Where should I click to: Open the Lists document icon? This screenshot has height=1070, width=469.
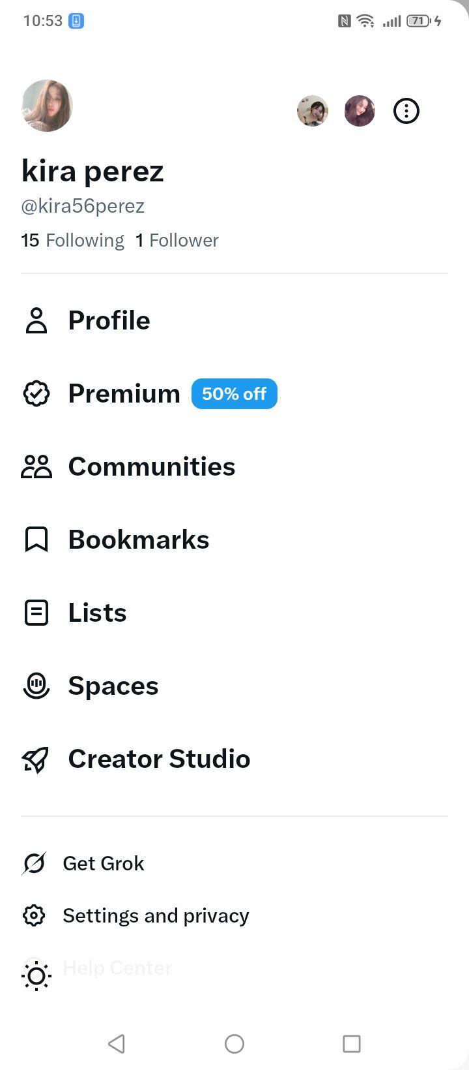pos(36,613)
